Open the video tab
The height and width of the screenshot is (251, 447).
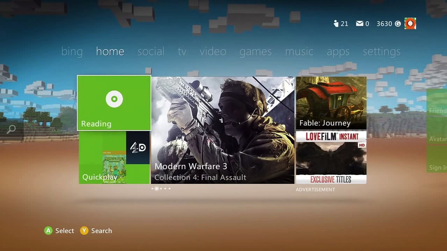(x=213, y=52)
